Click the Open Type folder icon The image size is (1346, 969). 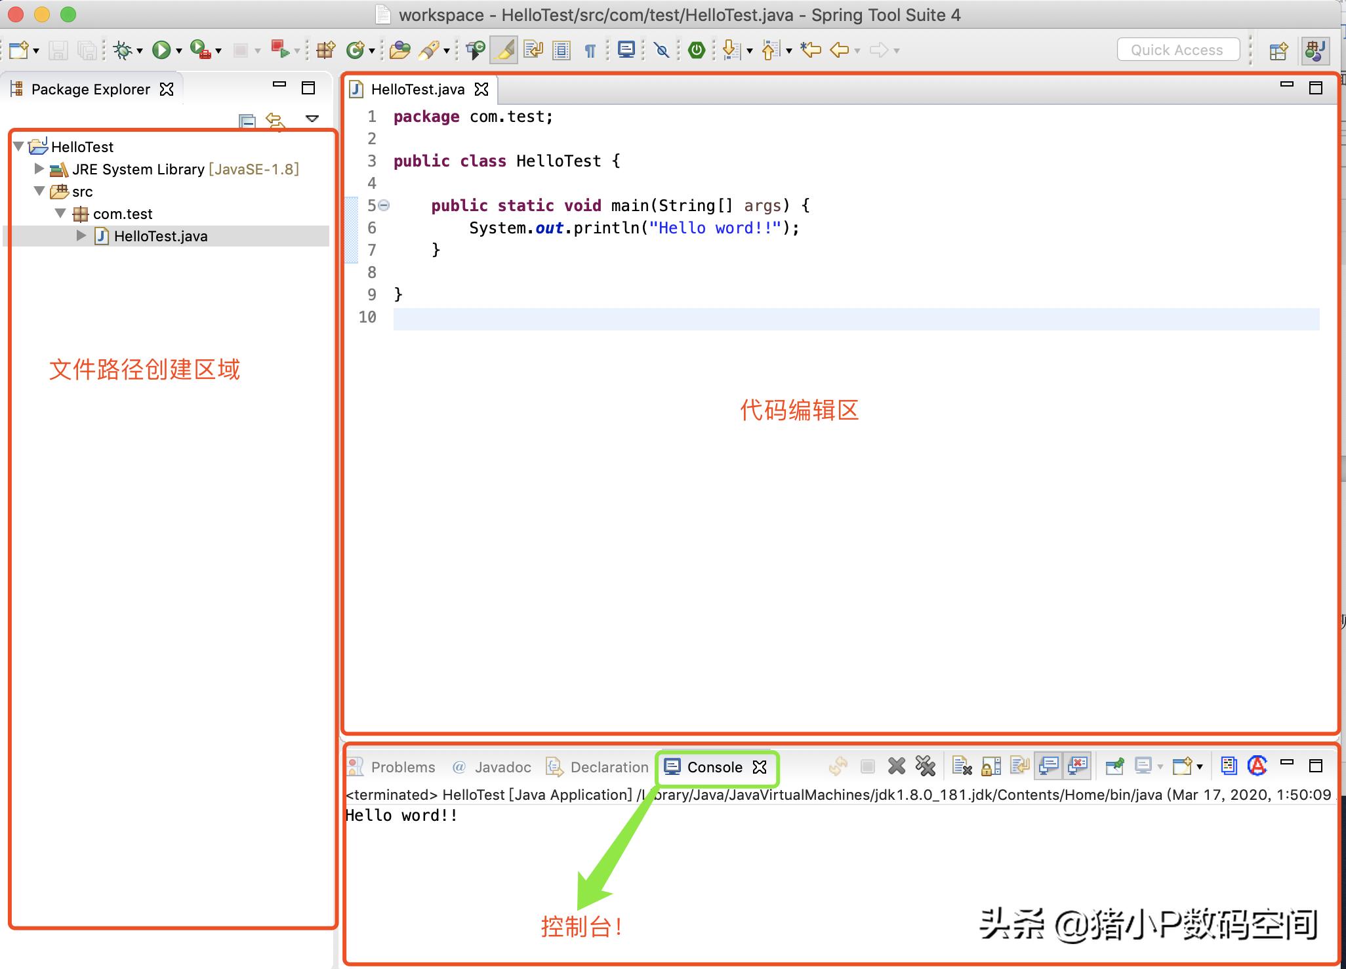point(399,50)
